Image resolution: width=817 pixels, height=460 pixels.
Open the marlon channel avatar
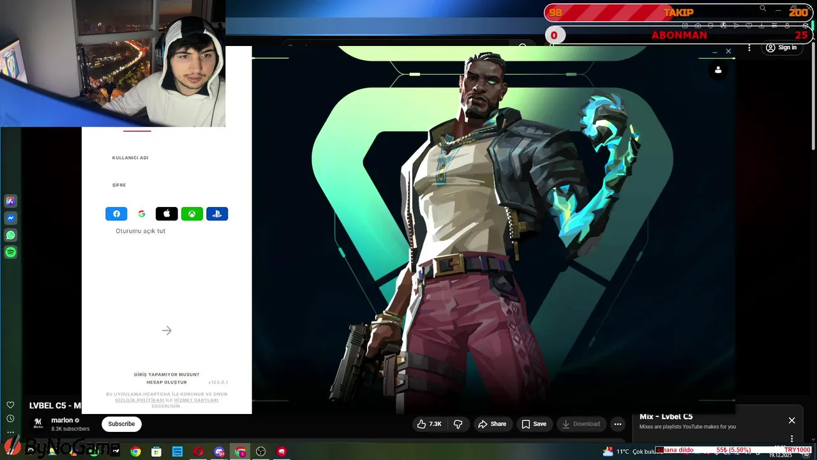[x=38, y=424]
